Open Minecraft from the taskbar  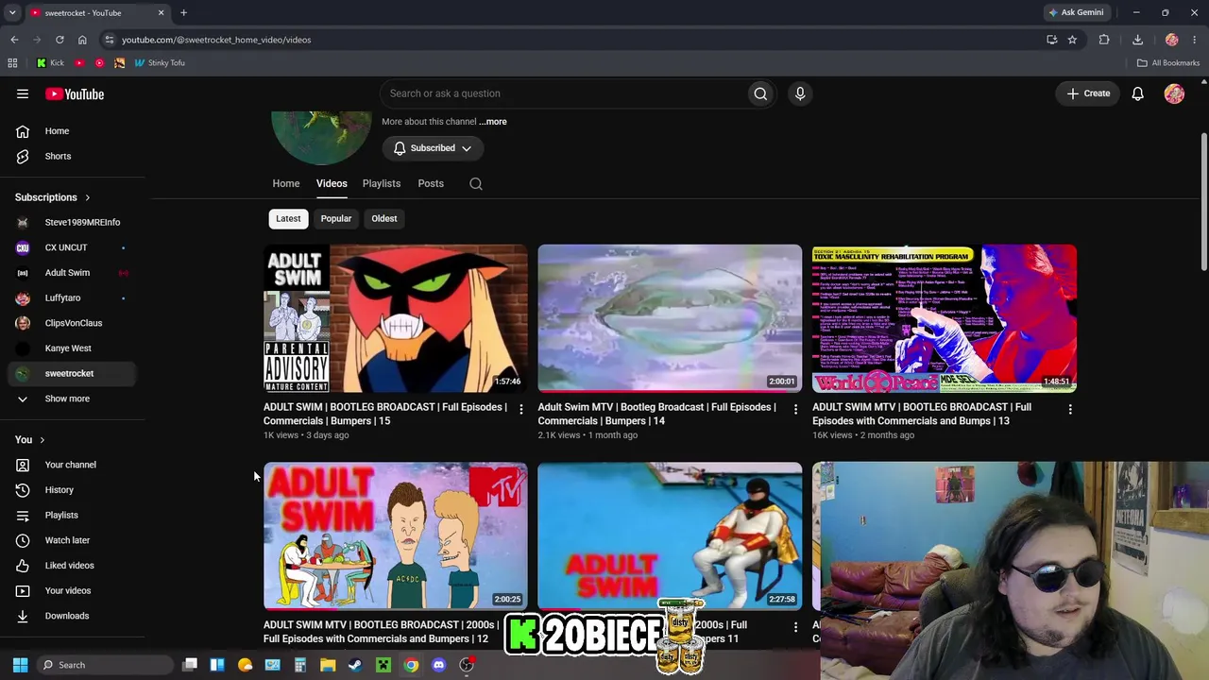383,665
